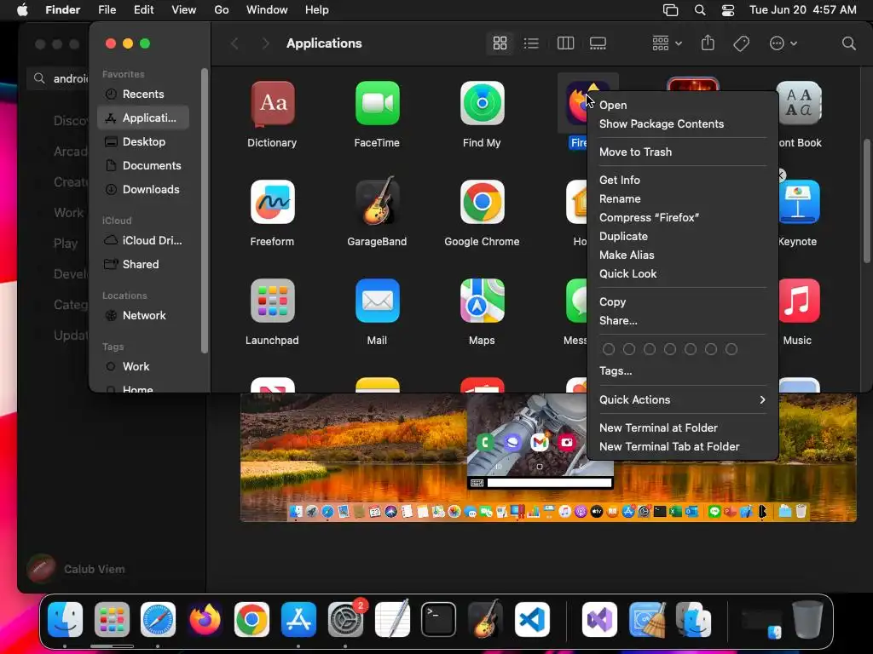873x654 pixels.
Task: Open Network in the Finder sidebar
Action: 143,315
